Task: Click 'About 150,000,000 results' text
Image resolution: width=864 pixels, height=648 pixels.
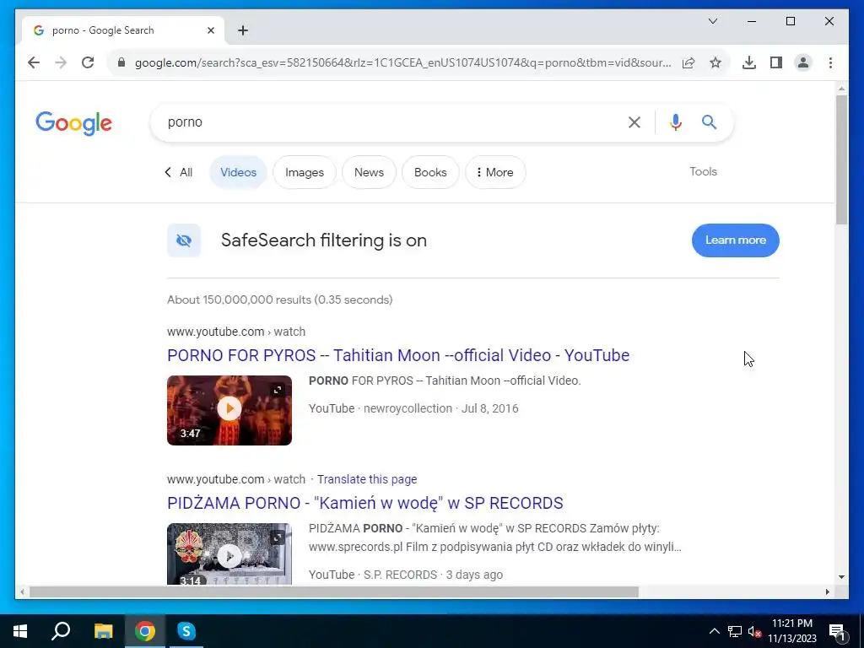Action: (240, 300)
